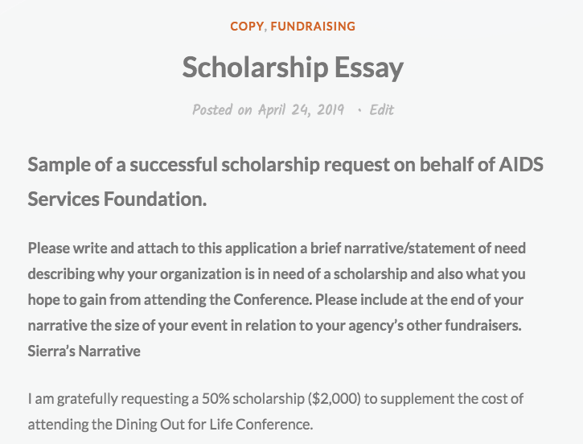Click 'Services Foundation.' in the heading
Viewport: 583px width, 444px height.
117,199
